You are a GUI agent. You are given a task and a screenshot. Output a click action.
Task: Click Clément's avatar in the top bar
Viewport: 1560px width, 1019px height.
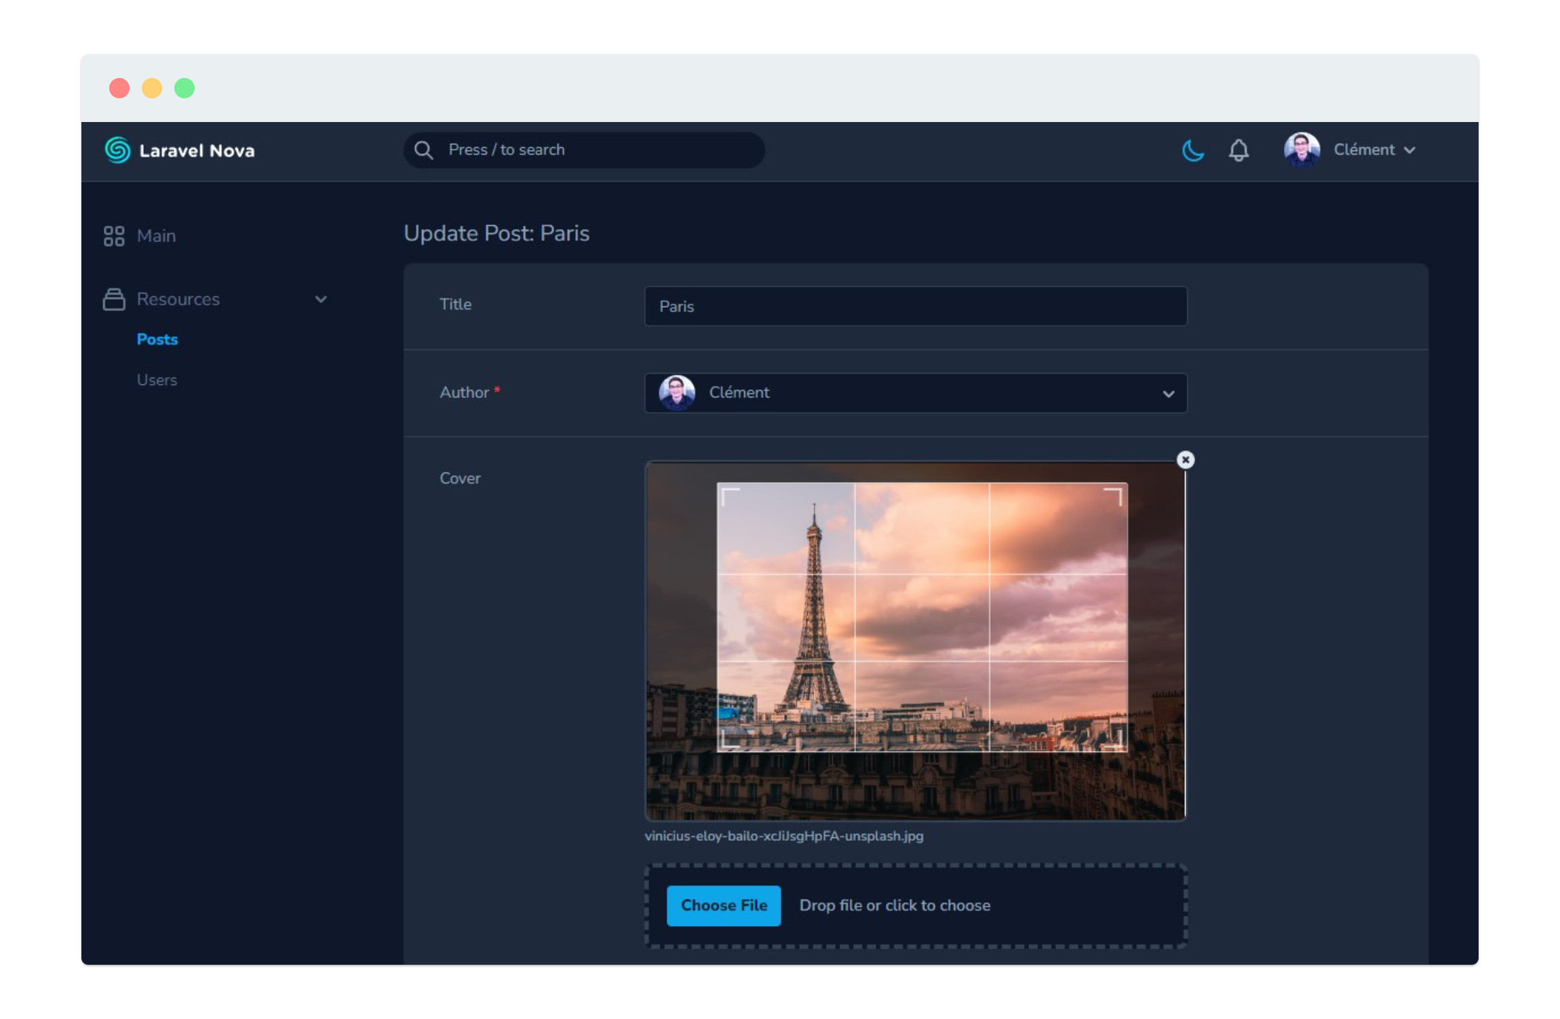[1301, 151]
